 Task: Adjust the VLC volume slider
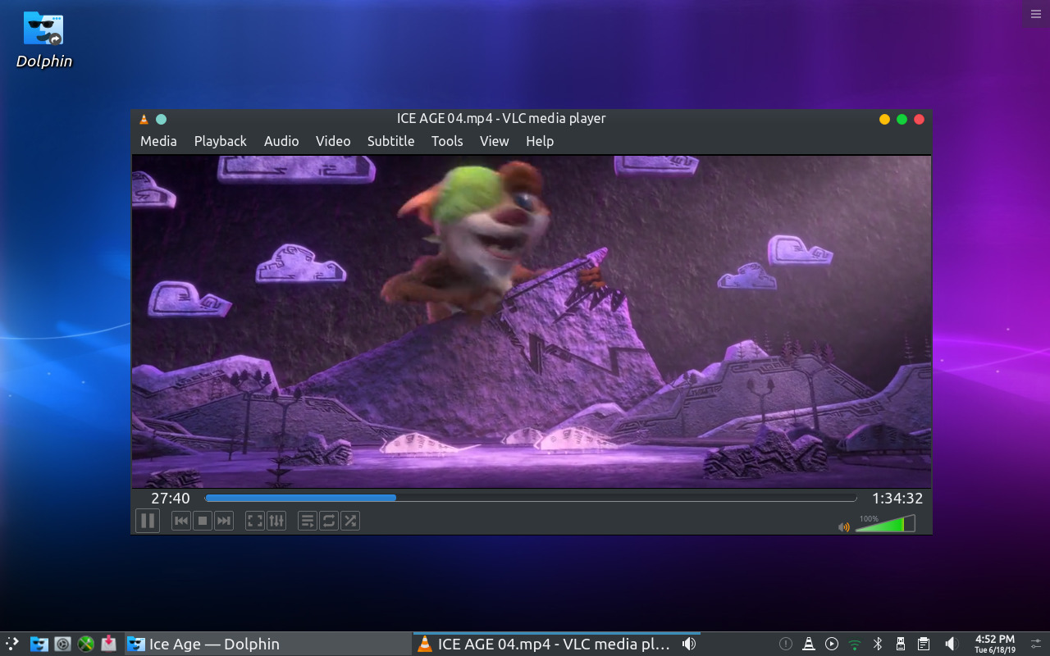click(884, 525)
